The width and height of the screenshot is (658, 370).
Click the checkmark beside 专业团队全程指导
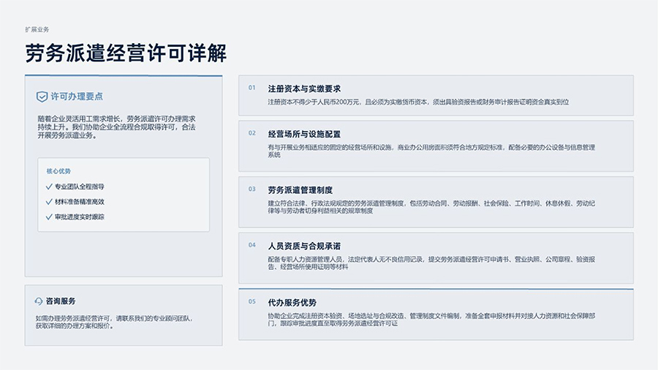(49, 186)
